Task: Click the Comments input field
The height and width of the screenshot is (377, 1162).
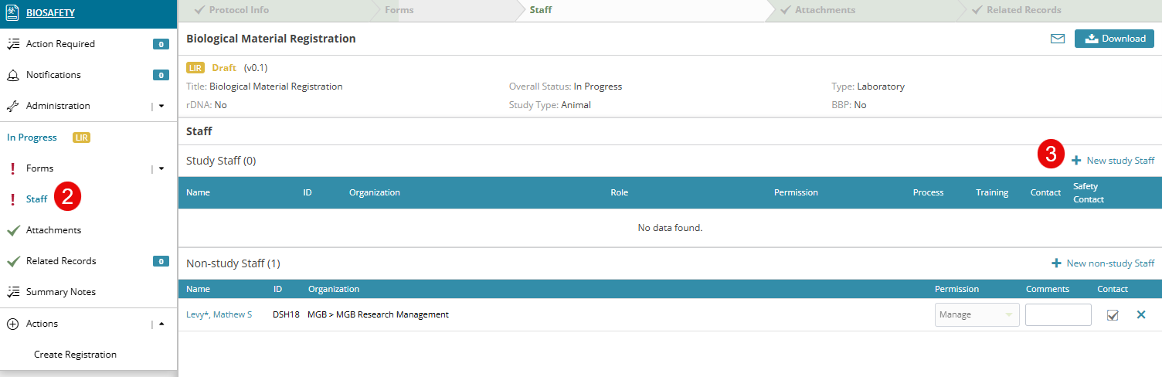Action: coord(1058,315)
